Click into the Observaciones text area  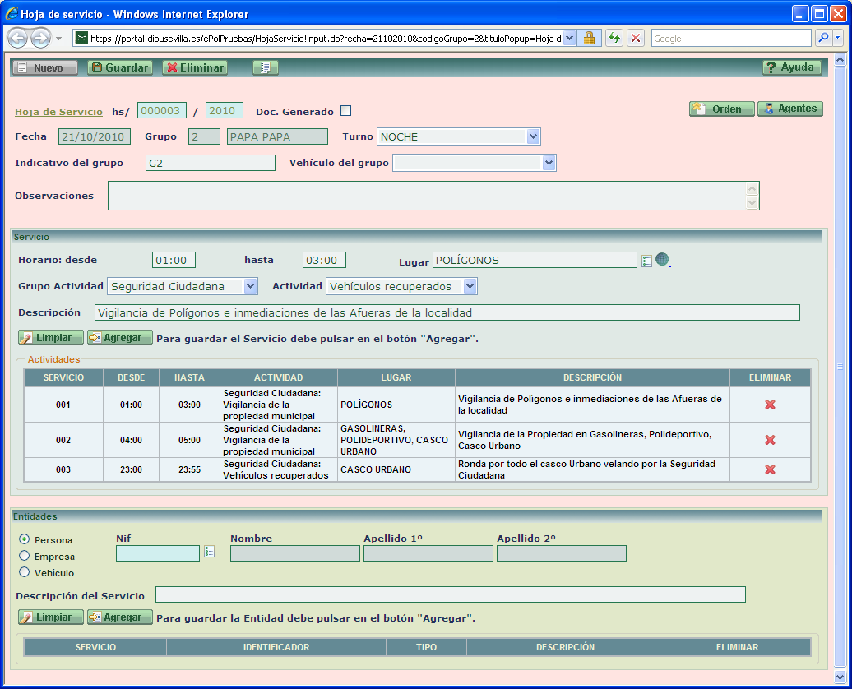426,196
